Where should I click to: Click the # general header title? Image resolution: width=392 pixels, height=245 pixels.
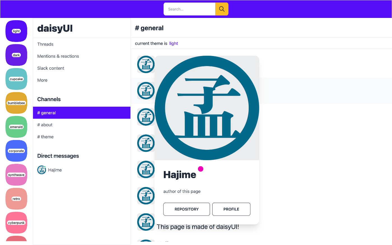(149, 28)
